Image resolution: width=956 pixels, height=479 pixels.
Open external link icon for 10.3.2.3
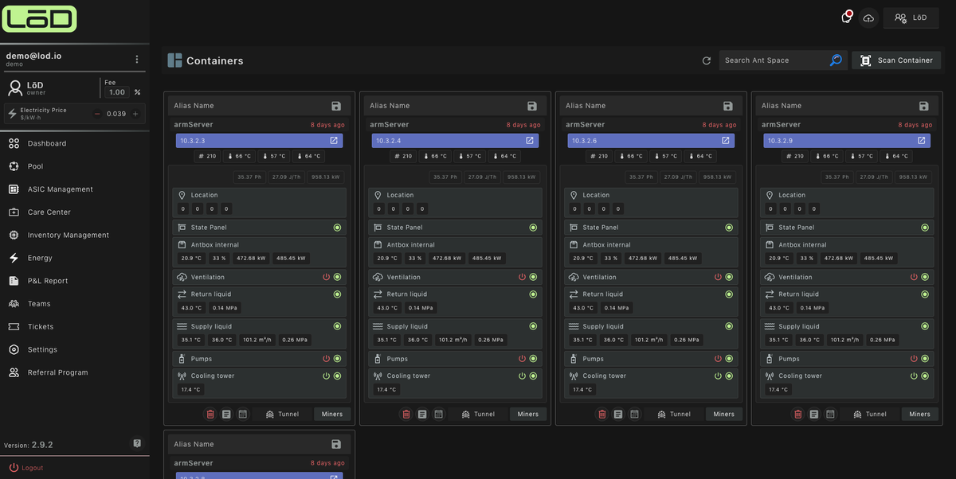tap(334, 140)
